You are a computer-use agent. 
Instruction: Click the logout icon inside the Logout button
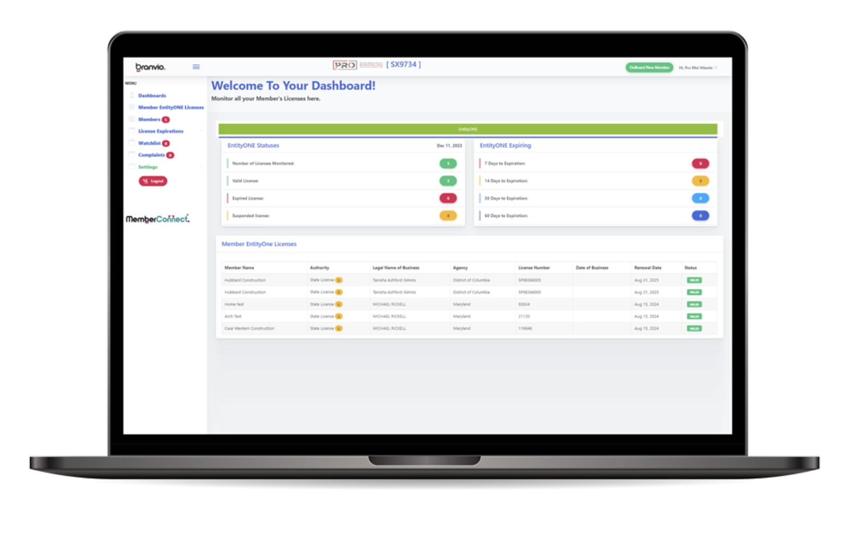tap(146, 181)
